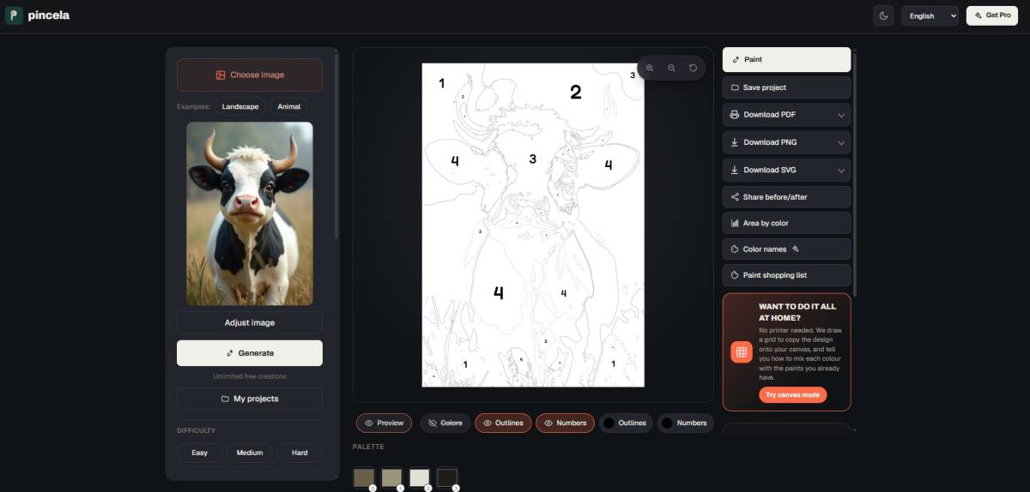Open Numbers black color picker
This screenshot has width=1030, height=492.
(x=667, y=423)
